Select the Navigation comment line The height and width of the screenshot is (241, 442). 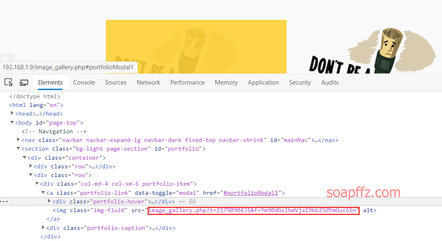54,132
